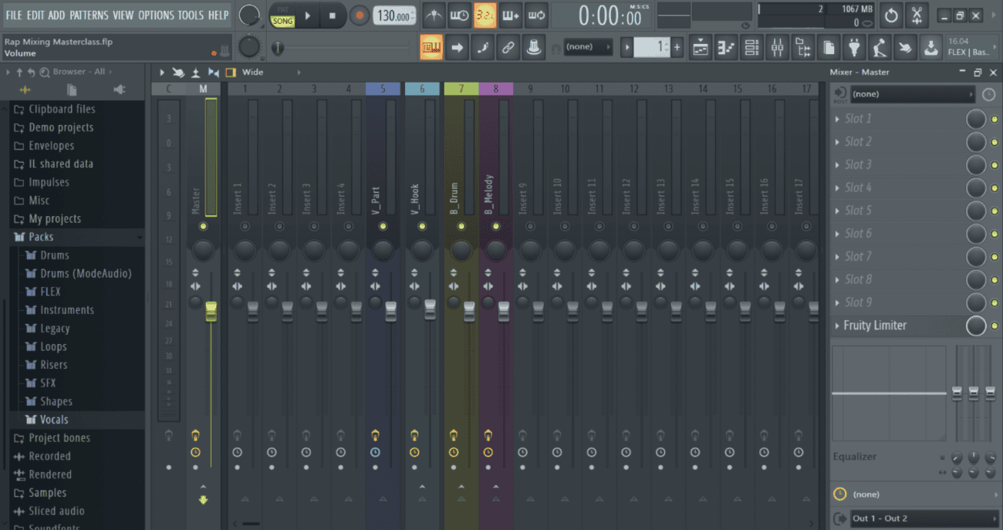
Task: Click the 130.000 tempo field
Action: click(394, 15)
